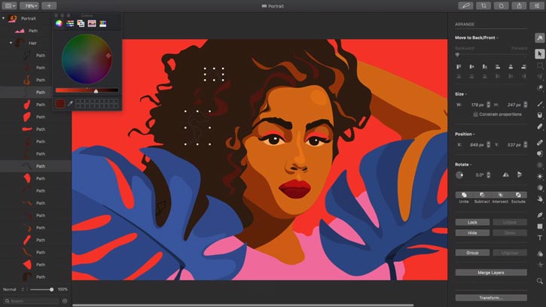The width and height of the screenshot is (546, 307).
Task: Click the horizontal canvas scrollbar
Action: (242, 305)
